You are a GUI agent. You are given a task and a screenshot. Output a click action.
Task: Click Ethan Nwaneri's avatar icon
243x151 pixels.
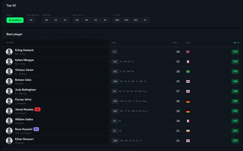tap(9, 141)
